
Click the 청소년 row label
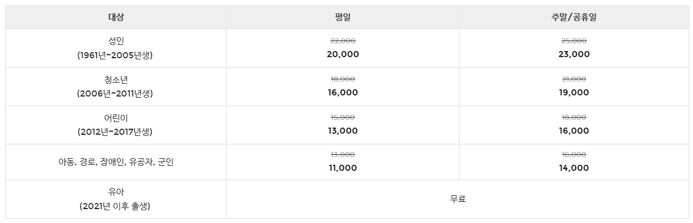click(x=116, y=80)
